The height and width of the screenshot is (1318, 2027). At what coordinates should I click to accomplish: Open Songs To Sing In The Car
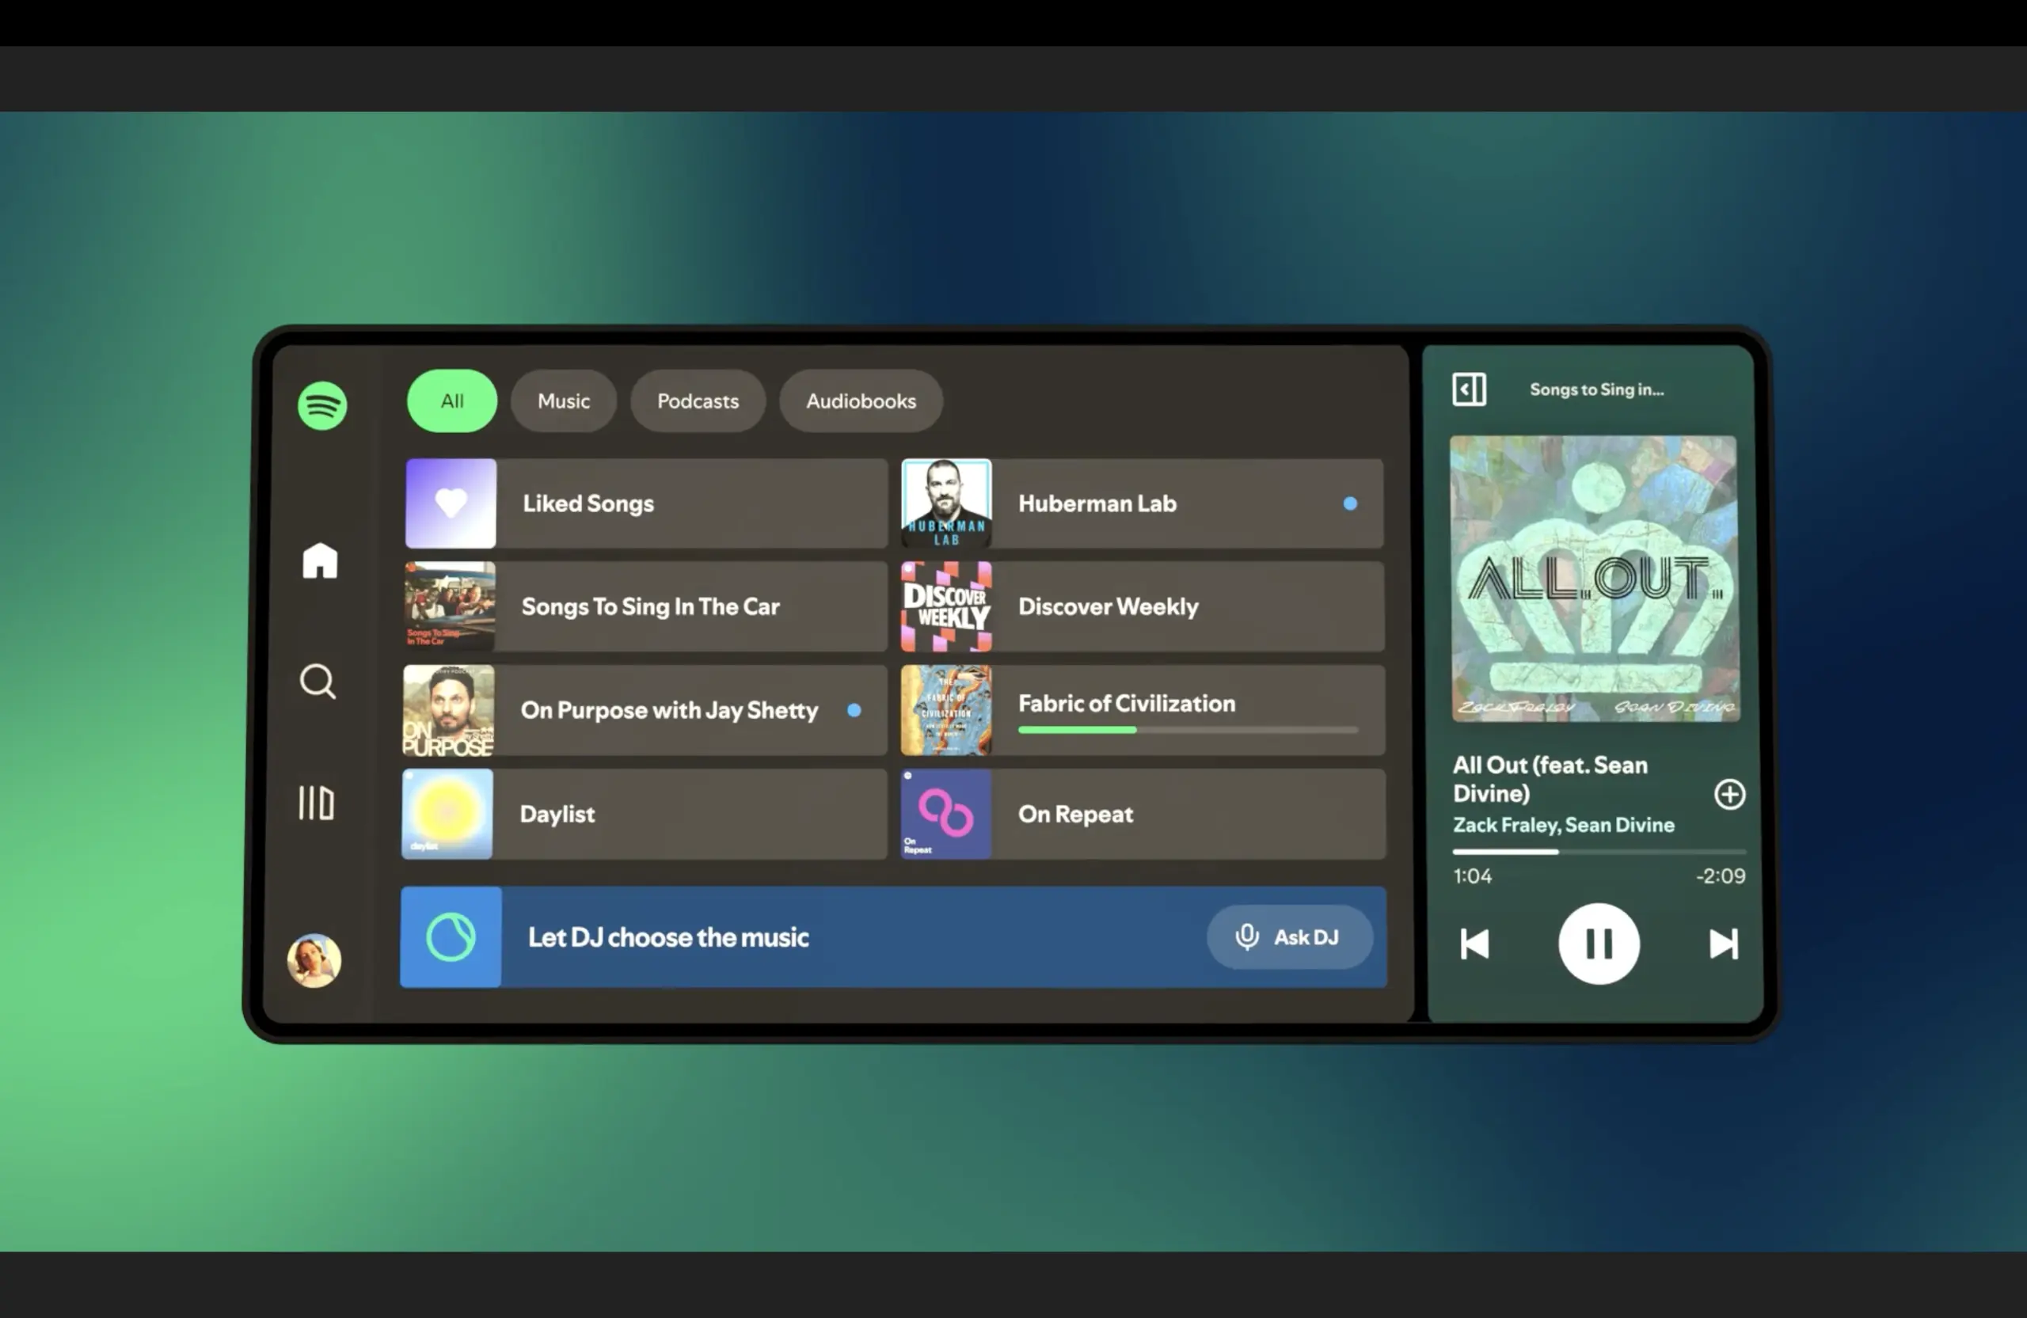(645, 606)
